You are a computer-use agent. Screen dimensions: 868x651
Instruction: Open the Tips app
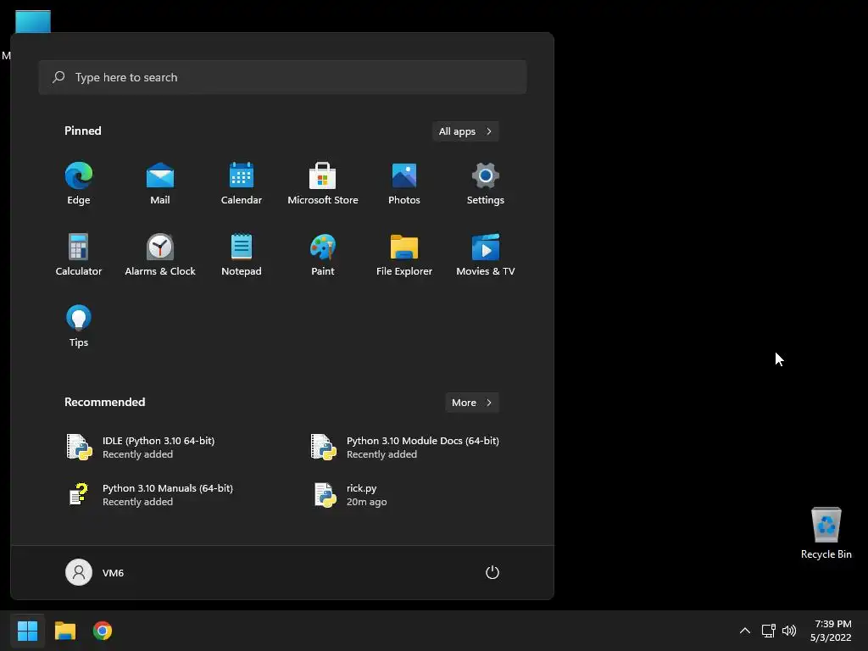pyautogui.click(x=79, y=326)
